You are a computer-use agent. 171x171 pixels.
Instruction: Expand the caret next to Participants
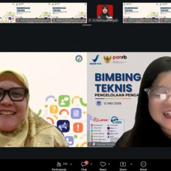click(x=71, y=164)
